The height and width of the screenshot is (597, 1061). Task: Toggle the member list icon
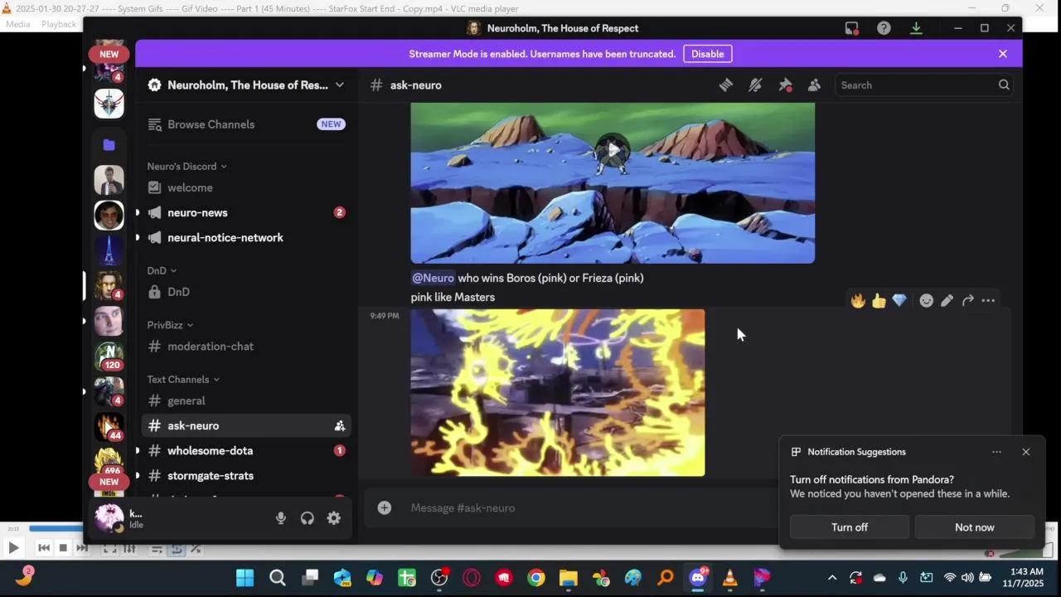(x=814, y=85)
